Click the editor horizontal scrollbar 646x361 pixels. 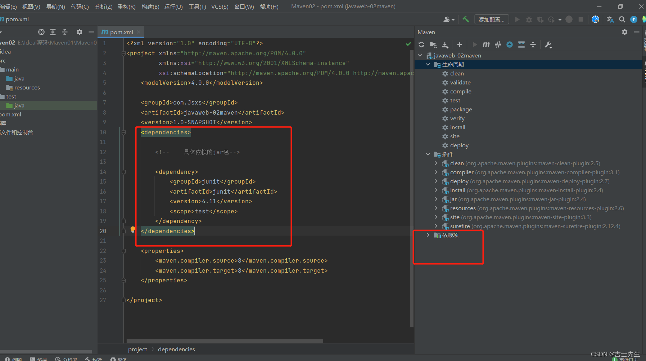(225, 341)
